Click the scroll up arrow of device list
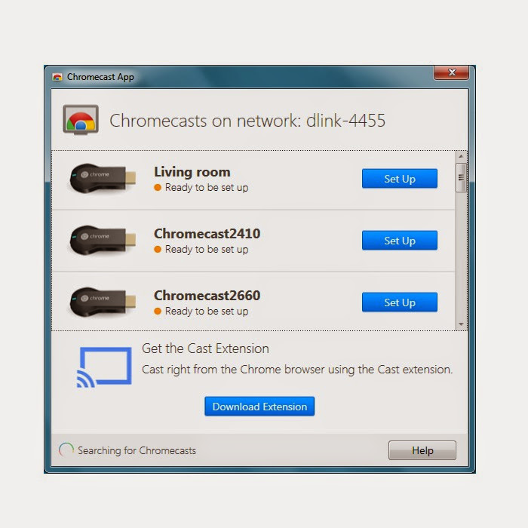The width and height of the screenshot is (528, 528). pos(461,157)
